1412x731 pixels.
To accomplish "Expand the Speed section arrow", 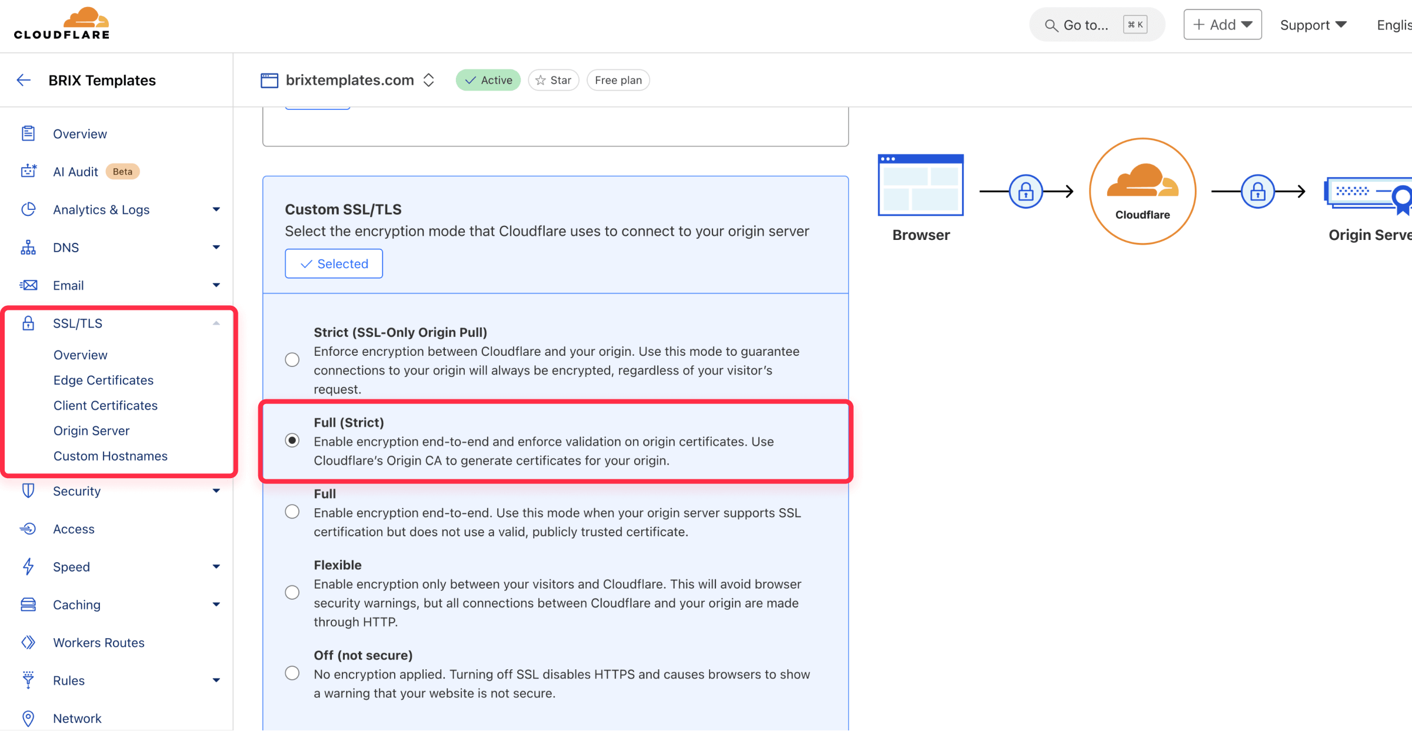I will [x=217, y=566].
